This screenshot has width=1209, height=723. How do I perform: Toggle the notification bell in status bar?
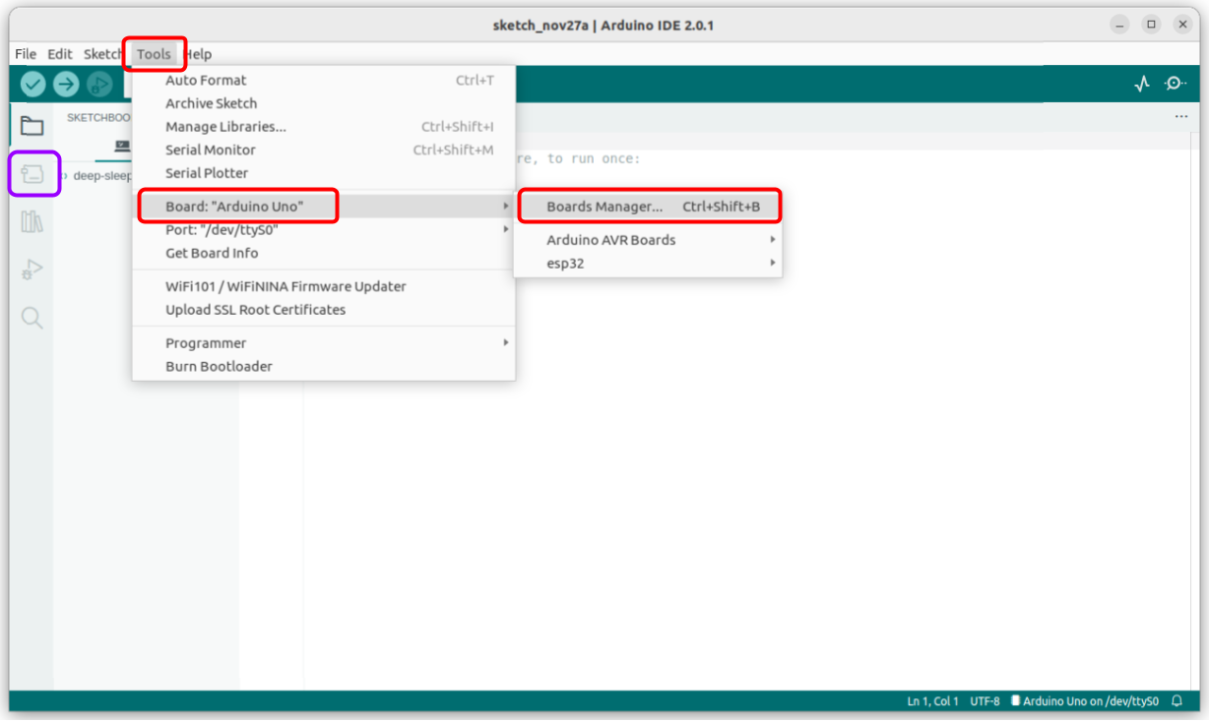pos(1176,700)
